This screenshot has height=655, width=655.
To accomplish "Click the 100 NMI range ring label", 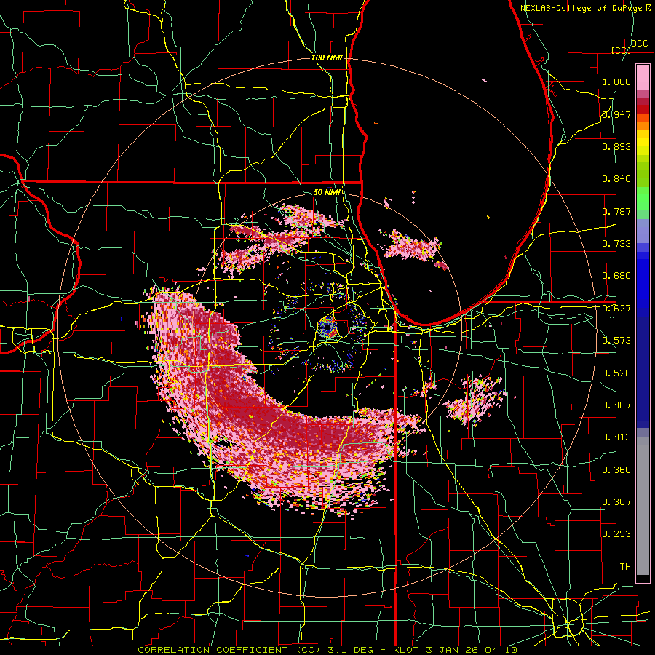I will pyautogui.click(x=327, y=57).
